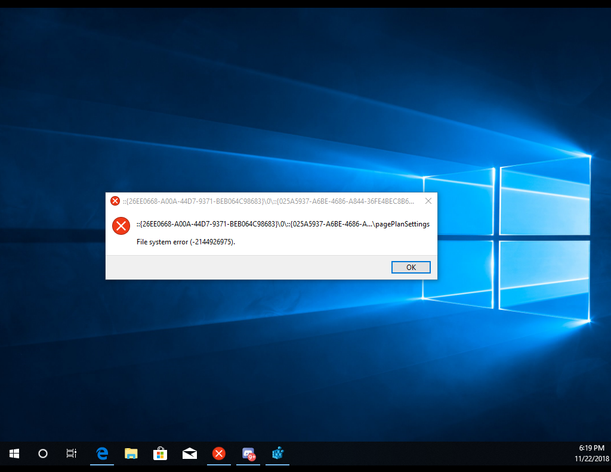Click the red error icon in dialog body
The image size is (611, 472).
[x=121, y=226]
